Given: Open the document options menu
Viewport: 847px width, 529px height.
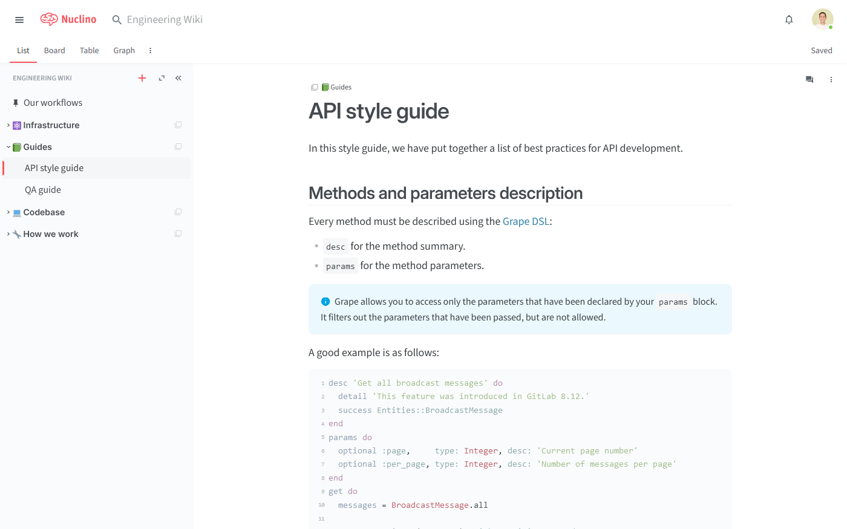Looking at the screenshot, I should click(831, 79).
